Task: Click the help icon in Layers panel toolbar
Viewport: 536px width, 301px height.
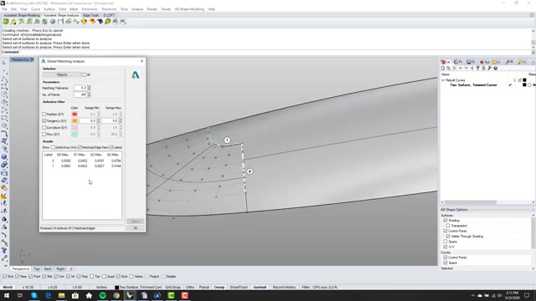Action: (495, 69)
